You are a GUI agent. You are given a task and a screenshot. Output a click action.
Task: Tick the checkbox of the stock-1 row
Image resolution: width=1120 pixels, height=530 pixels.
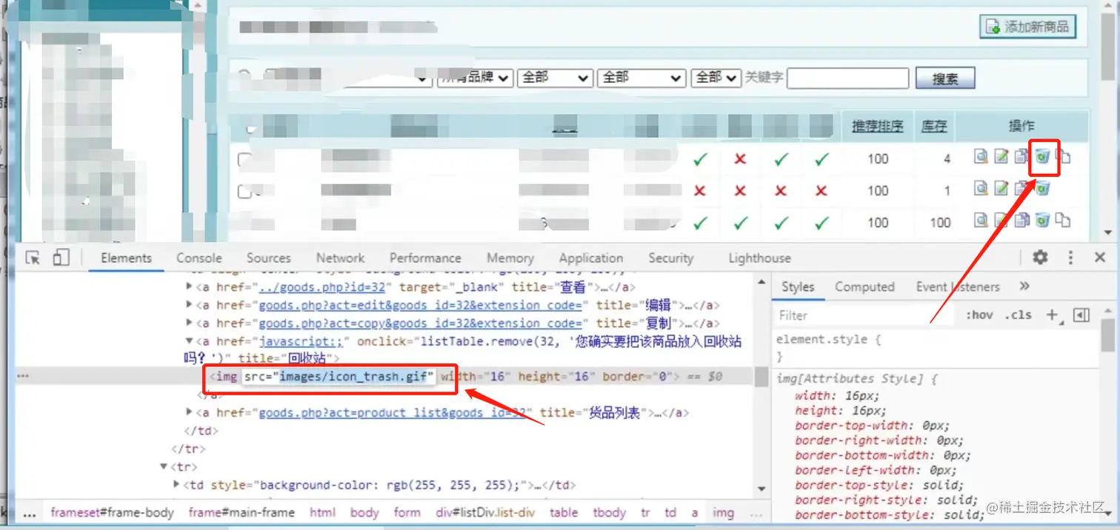(244, 192)
